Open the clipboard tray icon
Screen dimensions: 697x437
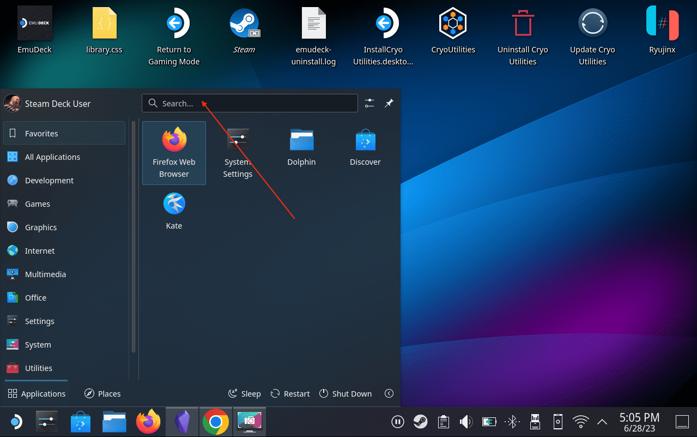point(443,421)
